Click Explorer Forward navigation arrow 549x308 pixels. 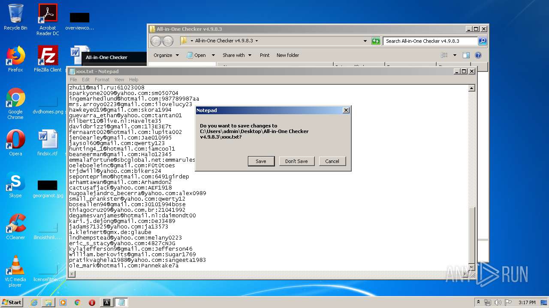tap(168, 41)
